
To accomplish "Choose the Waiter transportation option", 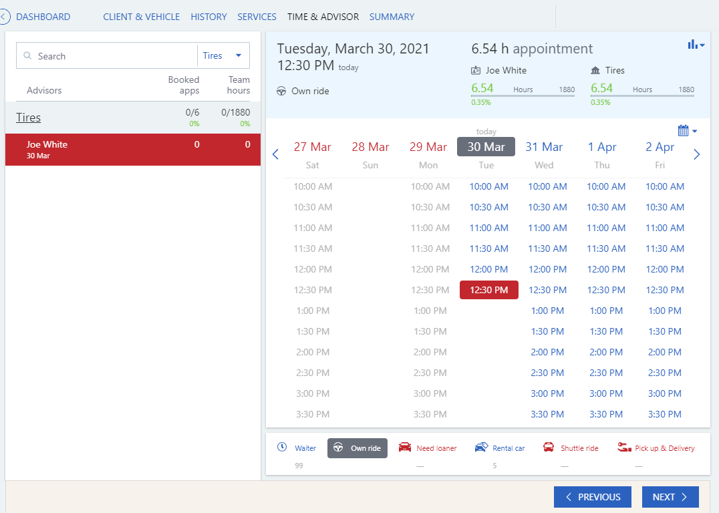I will pos(297,448).
